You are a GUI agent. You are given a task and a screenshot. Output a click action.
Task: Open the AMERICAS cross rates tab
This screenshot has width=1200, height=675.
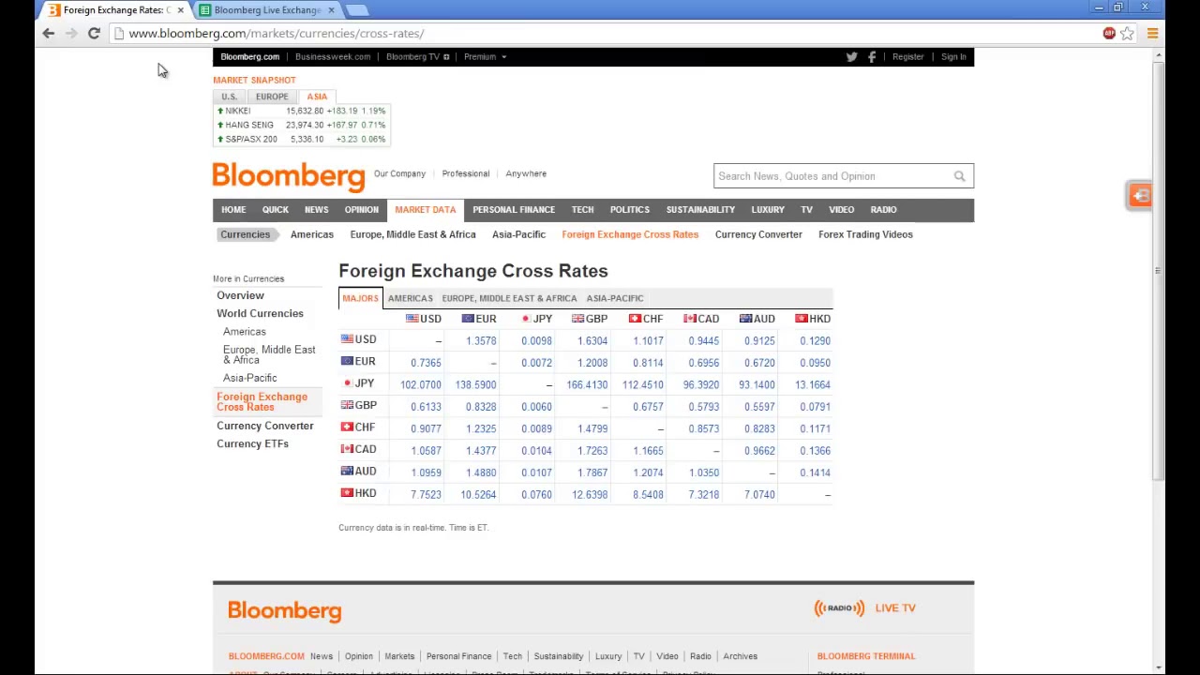tap(411, 298)
